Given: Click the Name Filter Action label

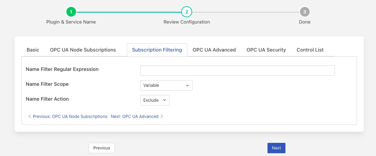Looking at the screenshot, I should 47,99.
